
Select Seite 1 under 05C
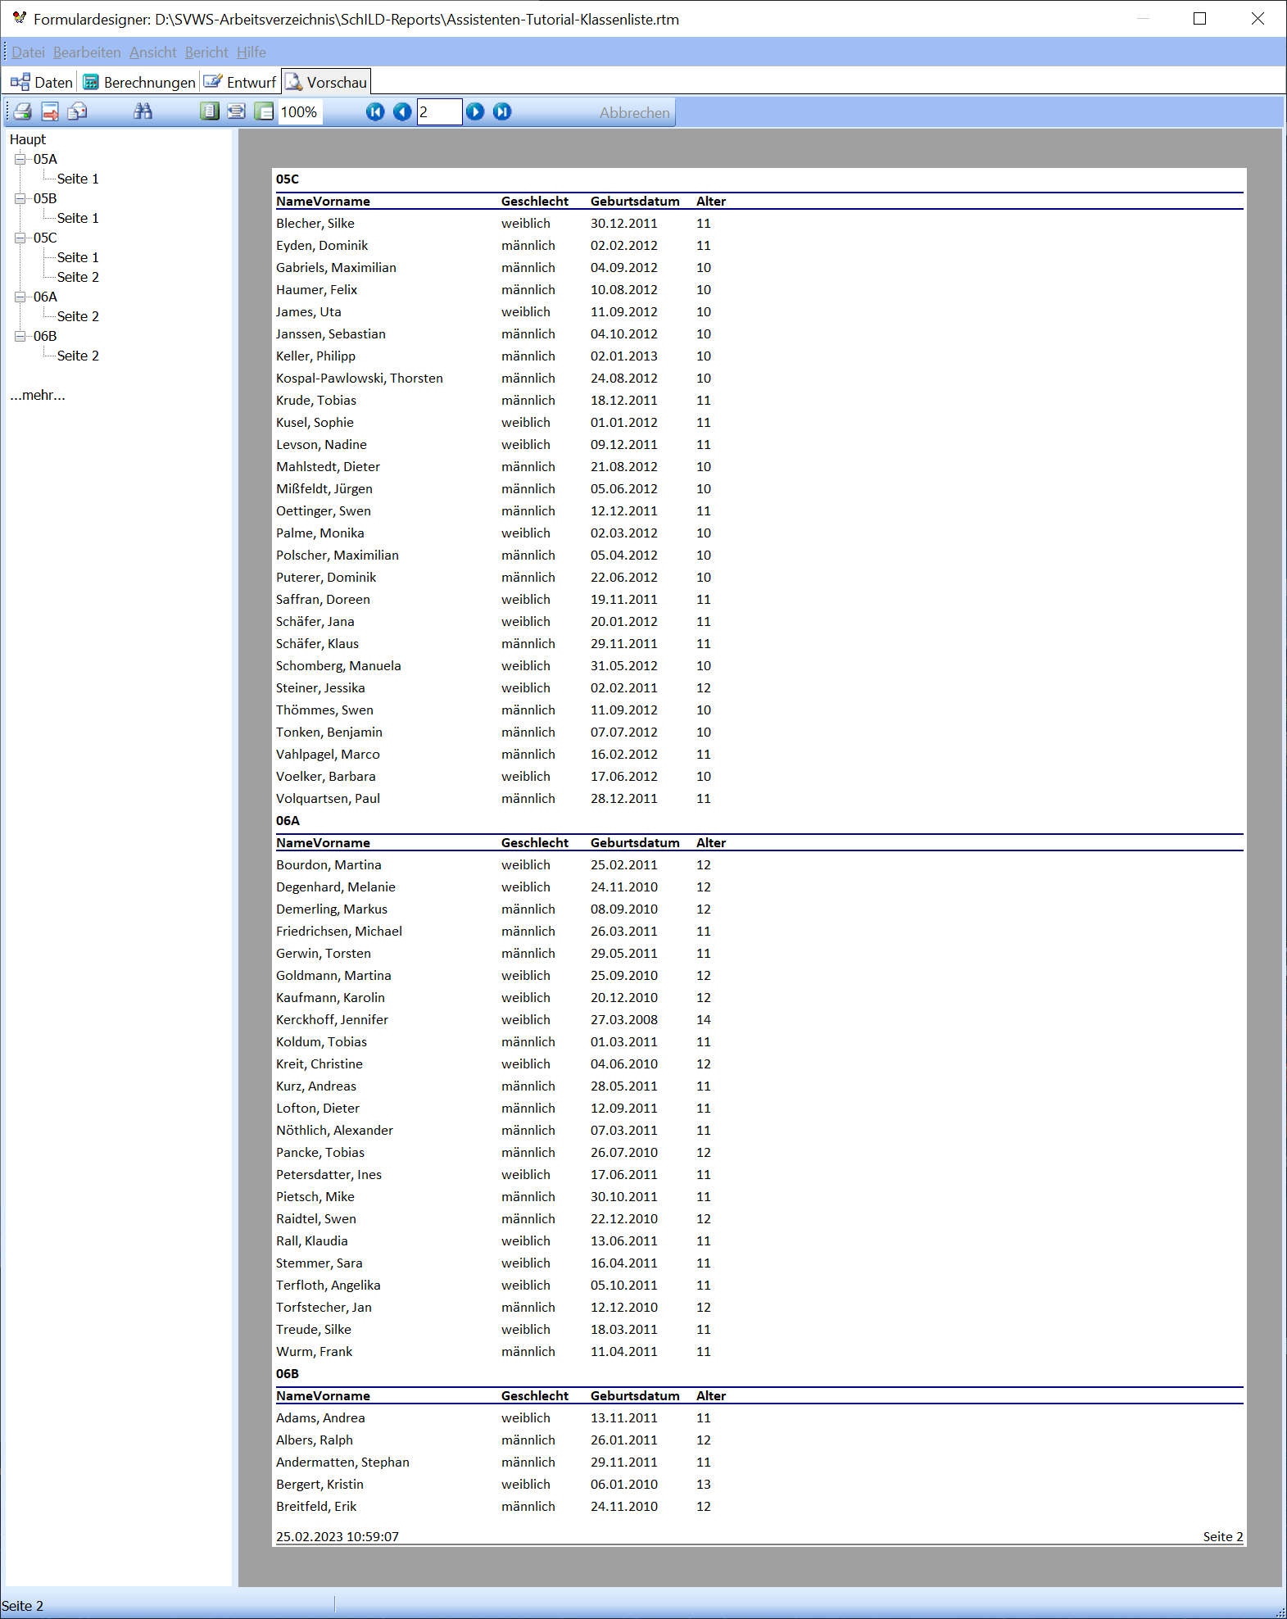click(78, 257)
